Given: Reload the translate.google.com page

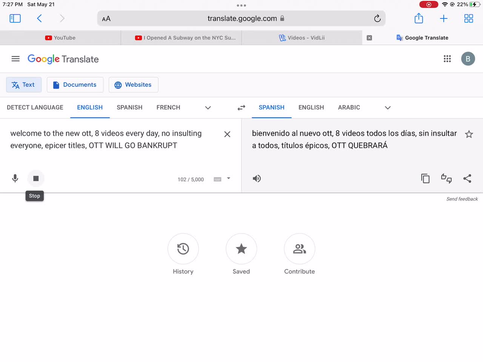Looking at the screenshot, I should pyautogui.click(x=377, y=18).
